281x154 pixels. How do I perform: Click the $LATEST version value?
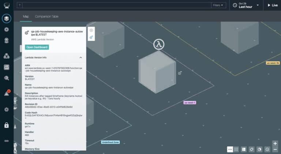click(30, 79)
